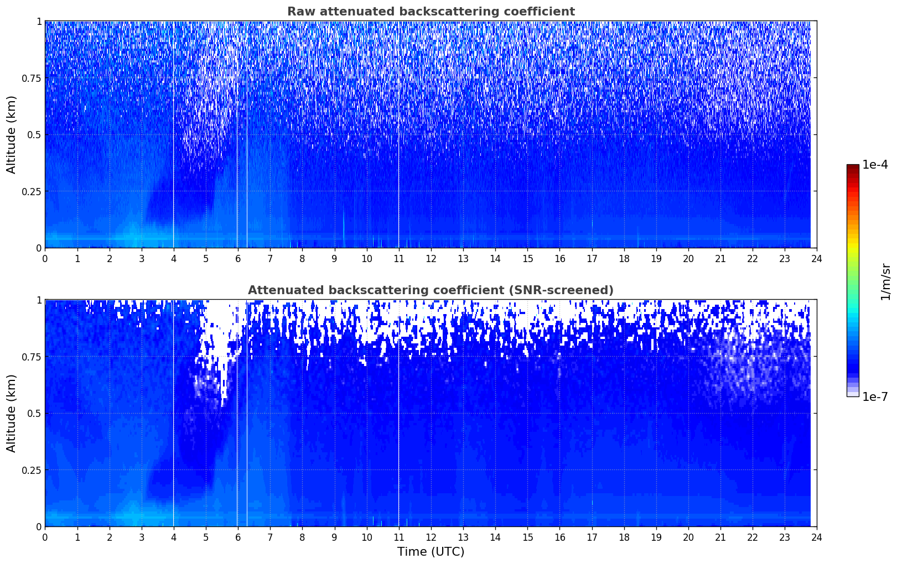Click the colorbar unit label '1/m/sr'
897x564 pixels.
(885, 281)
